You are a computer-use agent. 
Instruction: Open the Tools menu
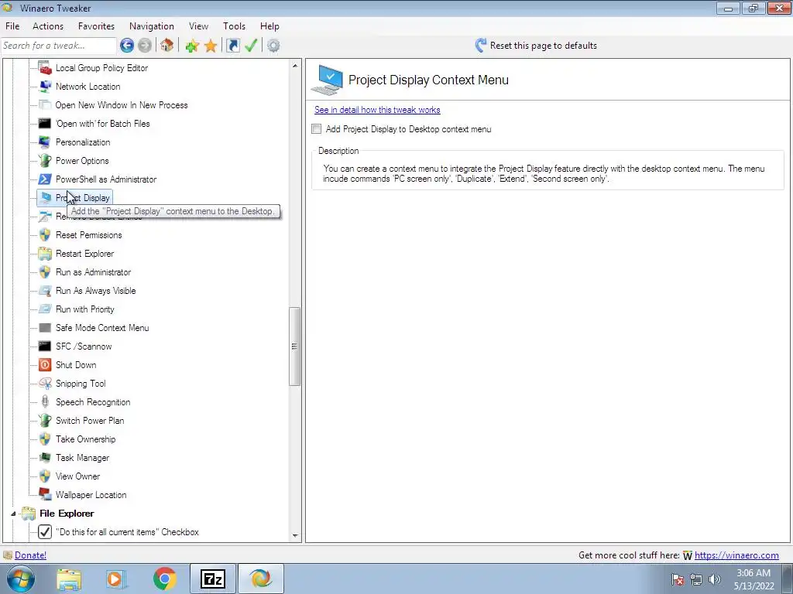pyautogui.click(x=234, y=26)
